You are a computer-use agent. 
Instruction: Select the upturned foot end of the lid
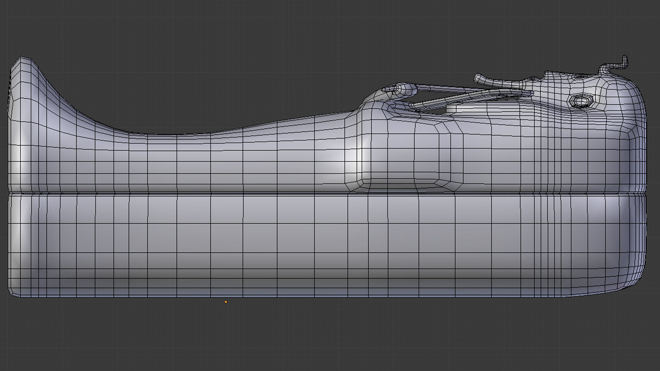coord(24,74)
